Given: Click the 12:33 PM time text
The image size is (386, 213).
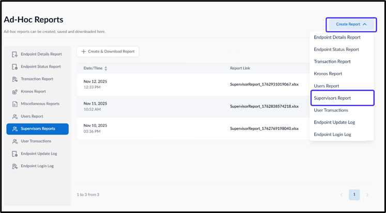Looking at the screenshot, I should pyautogui.click(x=92, y=87).
